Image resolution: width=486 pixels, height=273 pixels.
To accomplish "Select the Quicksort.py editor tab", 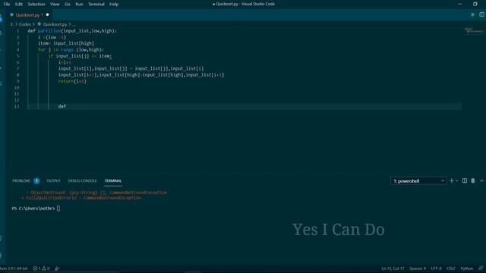I will (30, 15).
